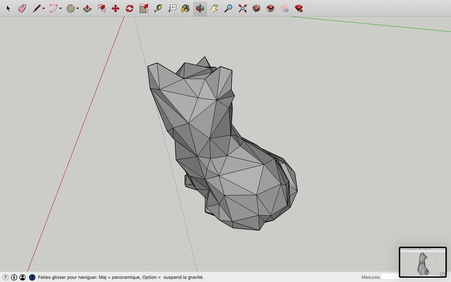Activate the Follow Me tool

click(x=101, y=8)
